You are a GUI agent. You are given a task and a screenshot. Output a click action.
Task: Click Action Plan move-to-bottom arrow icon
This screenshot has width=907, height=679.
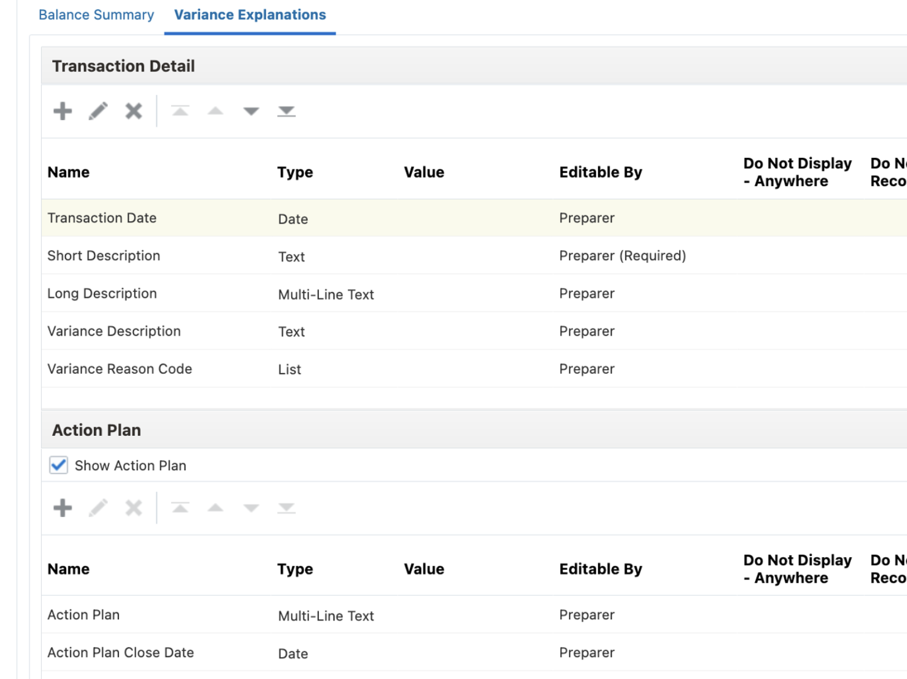286,508
